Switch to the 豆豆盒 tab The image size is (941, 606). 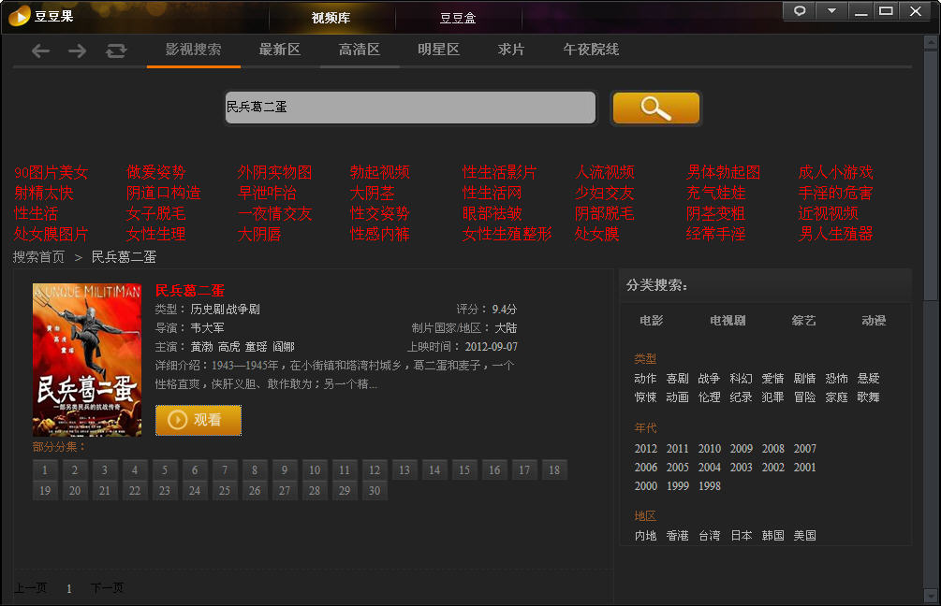[458, 18]
